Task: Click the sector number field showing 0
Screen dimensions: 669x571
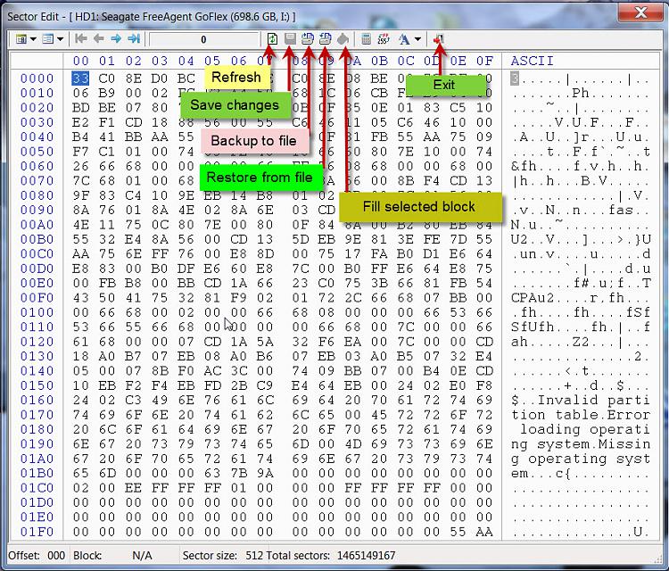Action: (203, 39)
